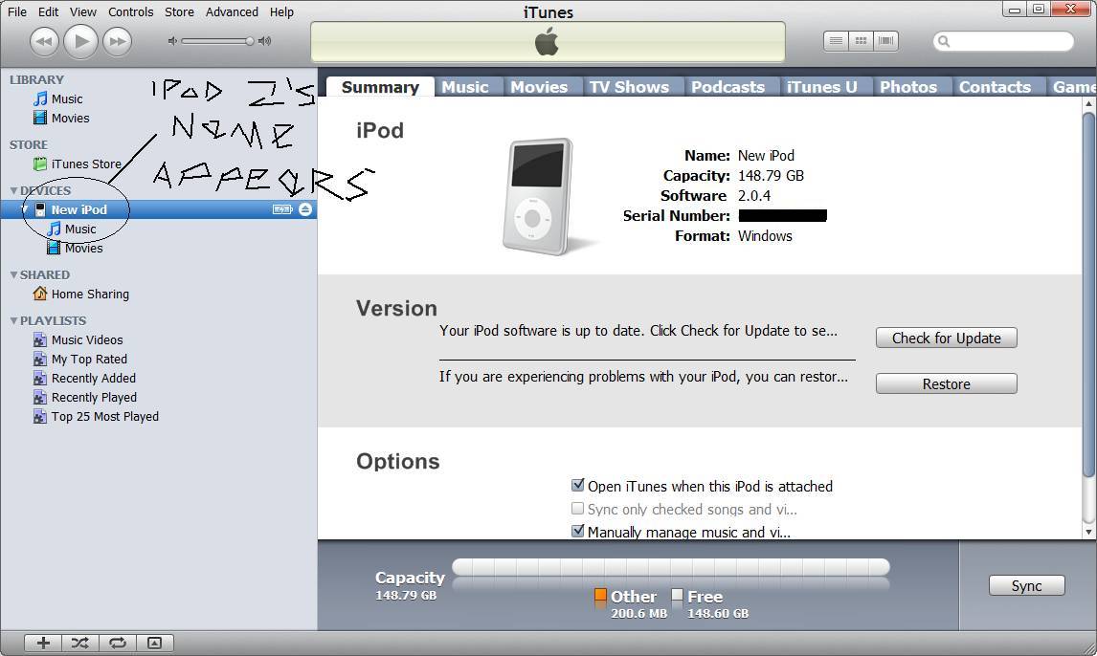Click the fast-forward next track button
1097x656 pixels.
118,41
